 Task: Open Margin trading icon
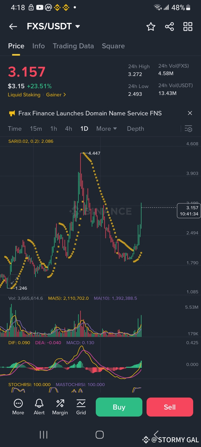click(x=60, y=407)
